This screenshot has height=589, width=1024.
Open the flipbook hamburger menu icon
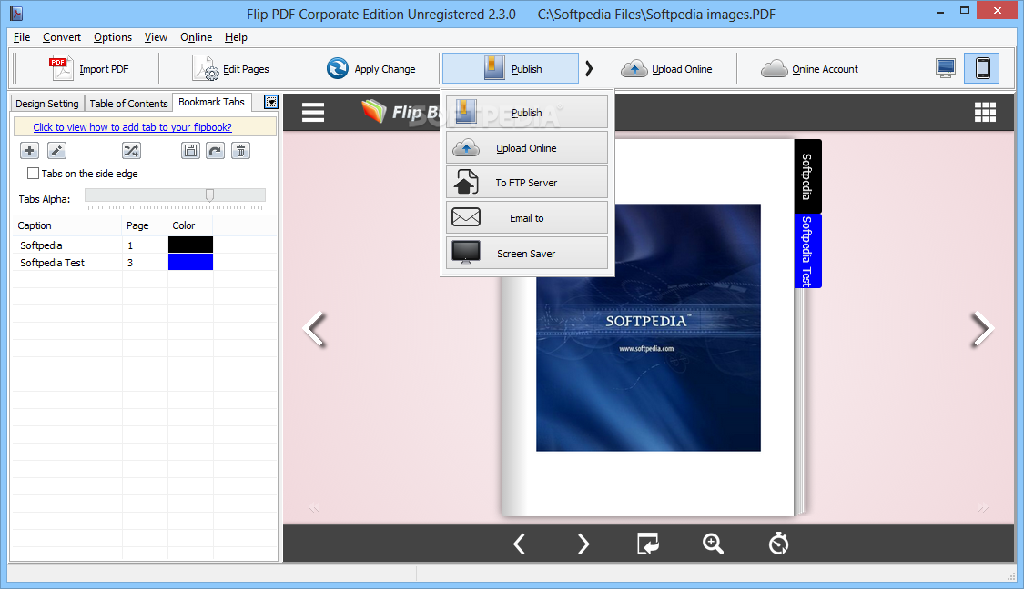pos(313,112)
